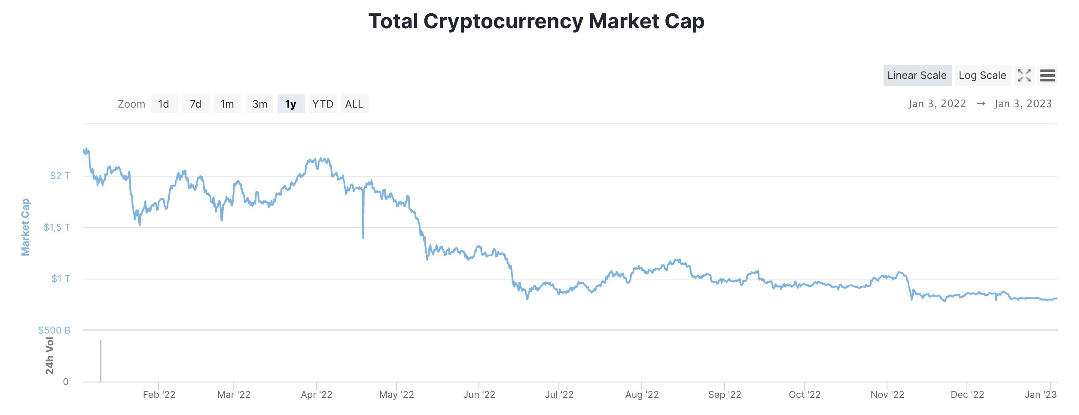Choose the 1y zoom option
This screenshot has height=415, width=1079.
(291, 104)
